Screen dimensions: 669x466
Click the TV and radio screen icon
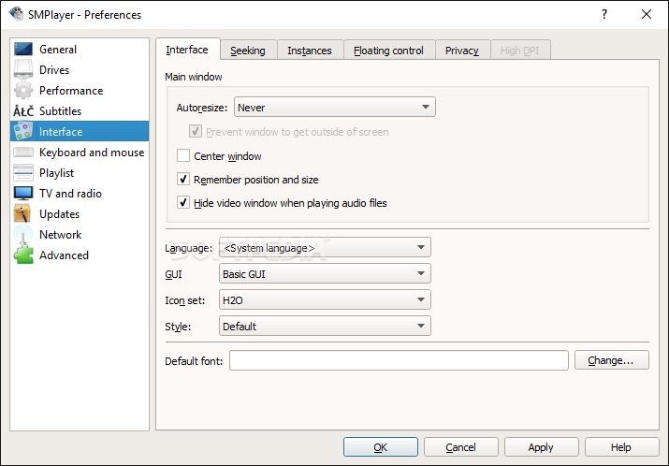[23, 193]
